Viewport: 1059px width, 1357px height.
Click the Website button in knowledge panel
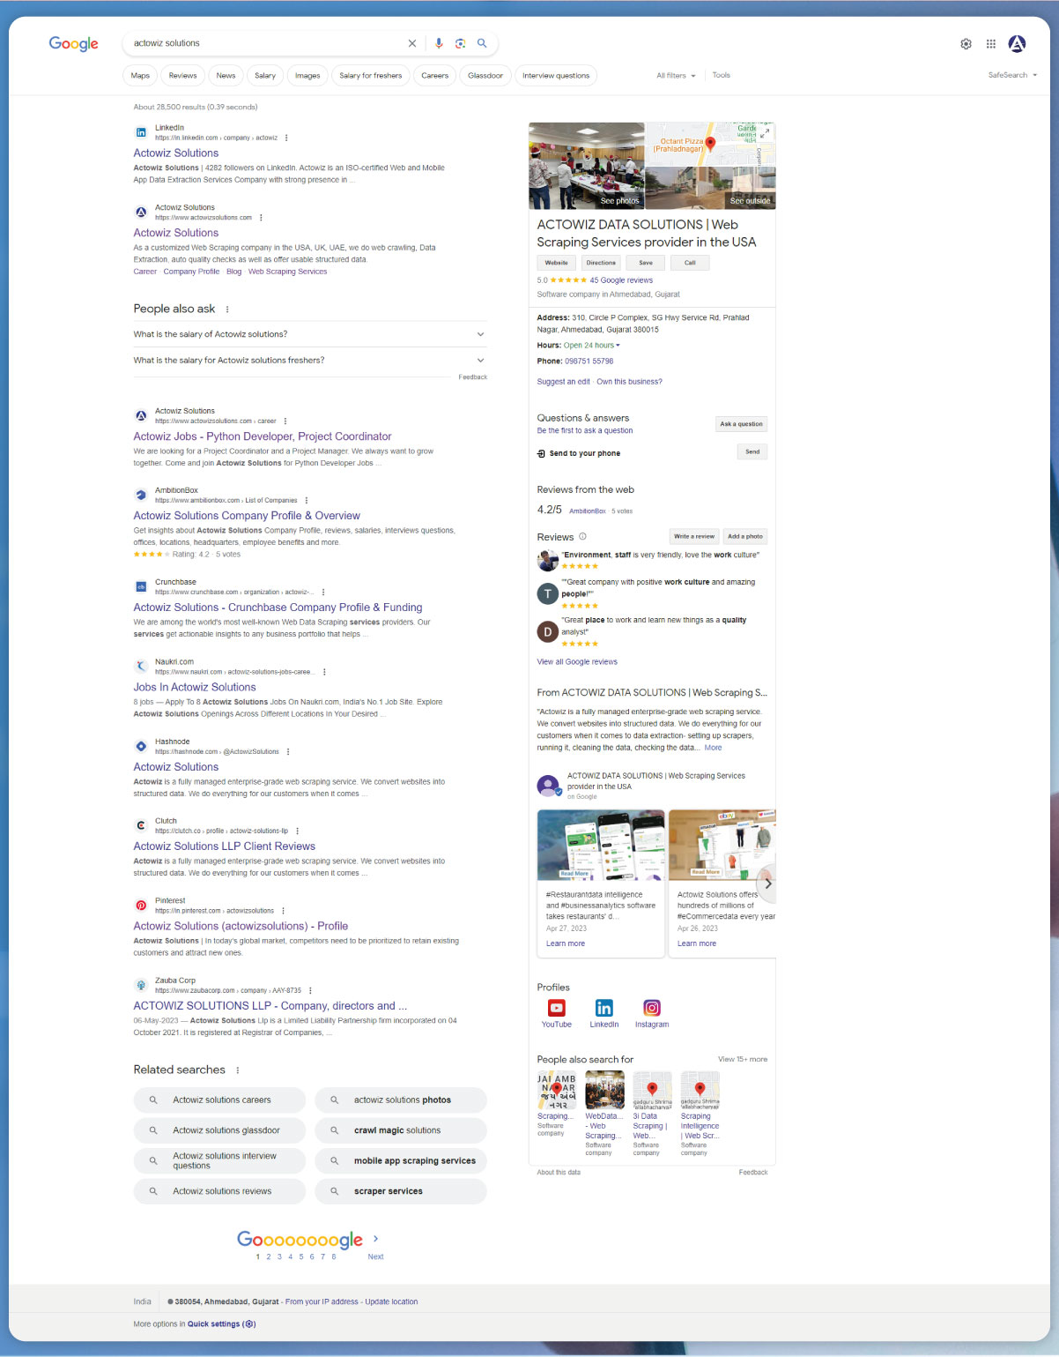pyautogui.click(x=557, y=263)
